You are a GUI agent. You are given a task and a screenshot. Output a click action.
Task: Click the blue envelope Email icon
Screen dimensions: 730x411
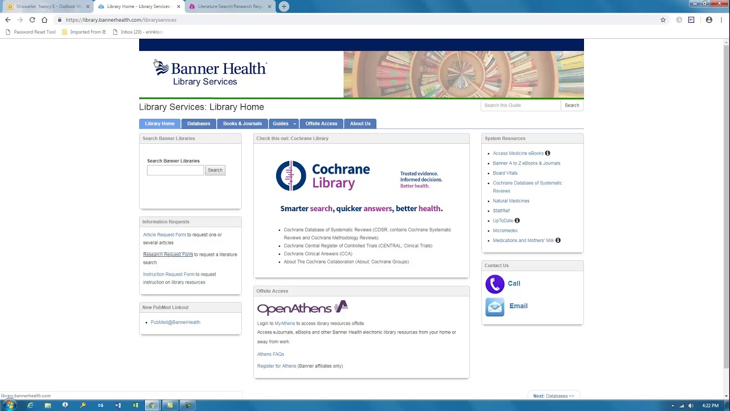(494, 307)
